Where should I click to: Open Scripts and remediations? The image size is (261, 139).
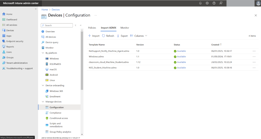(56, 125)
